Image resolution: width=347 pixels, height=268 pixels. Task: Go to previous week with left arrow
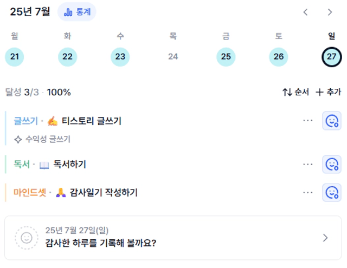pyautogui.click(x=306, y=12)
